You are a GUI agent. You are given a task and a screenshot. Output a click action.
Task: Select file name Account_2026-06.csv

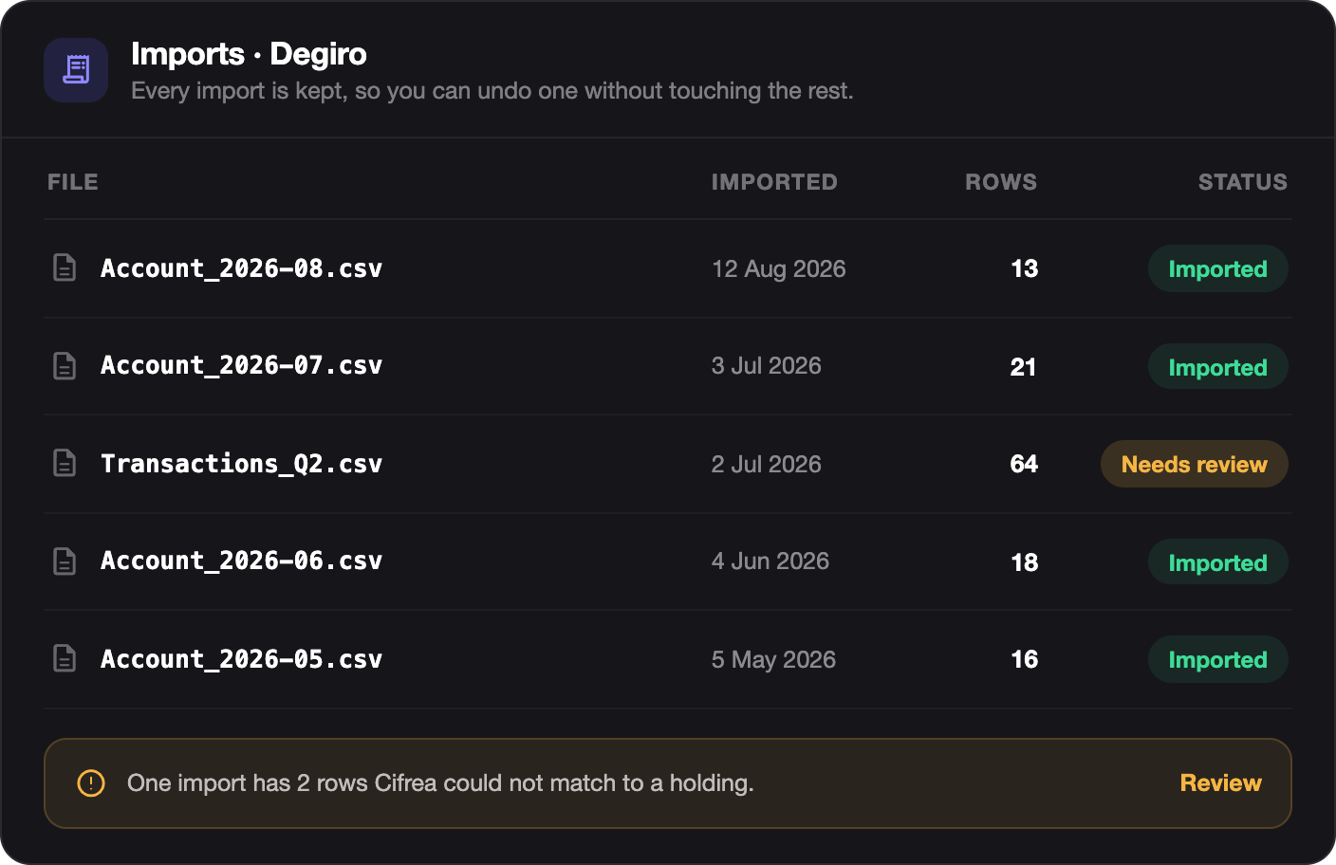242,561
